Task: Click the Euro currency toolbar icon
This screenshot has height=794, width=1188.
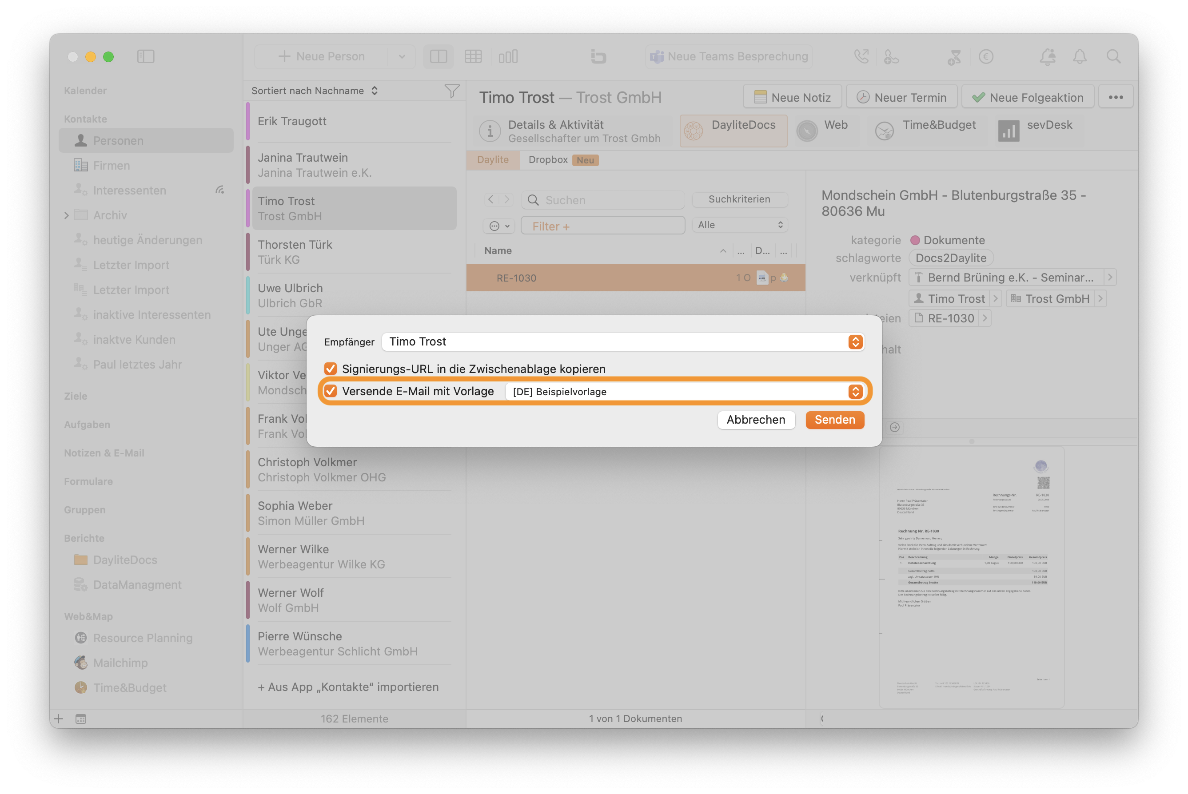Action: [x=986, y=56]
